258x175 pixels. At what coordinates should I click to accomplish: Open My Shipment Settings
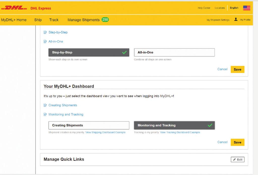(218, 20)
